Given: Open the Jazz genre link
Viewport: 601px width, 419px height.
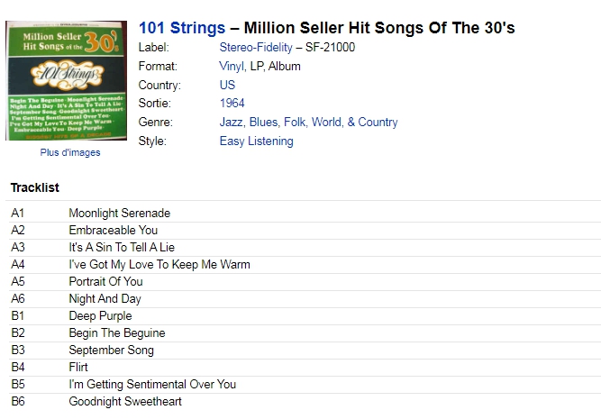Looking at the screenshot, I should 231,122.
